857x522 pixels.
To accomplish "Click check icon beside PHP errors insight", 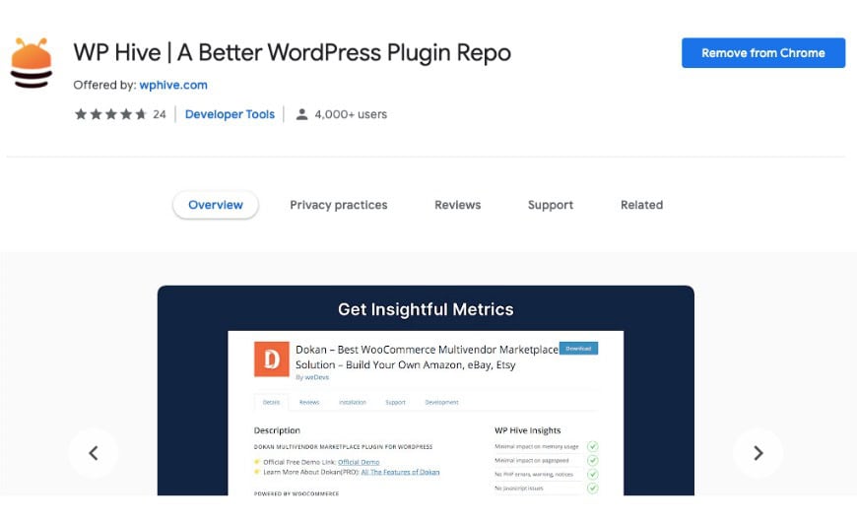I will 592,474.
